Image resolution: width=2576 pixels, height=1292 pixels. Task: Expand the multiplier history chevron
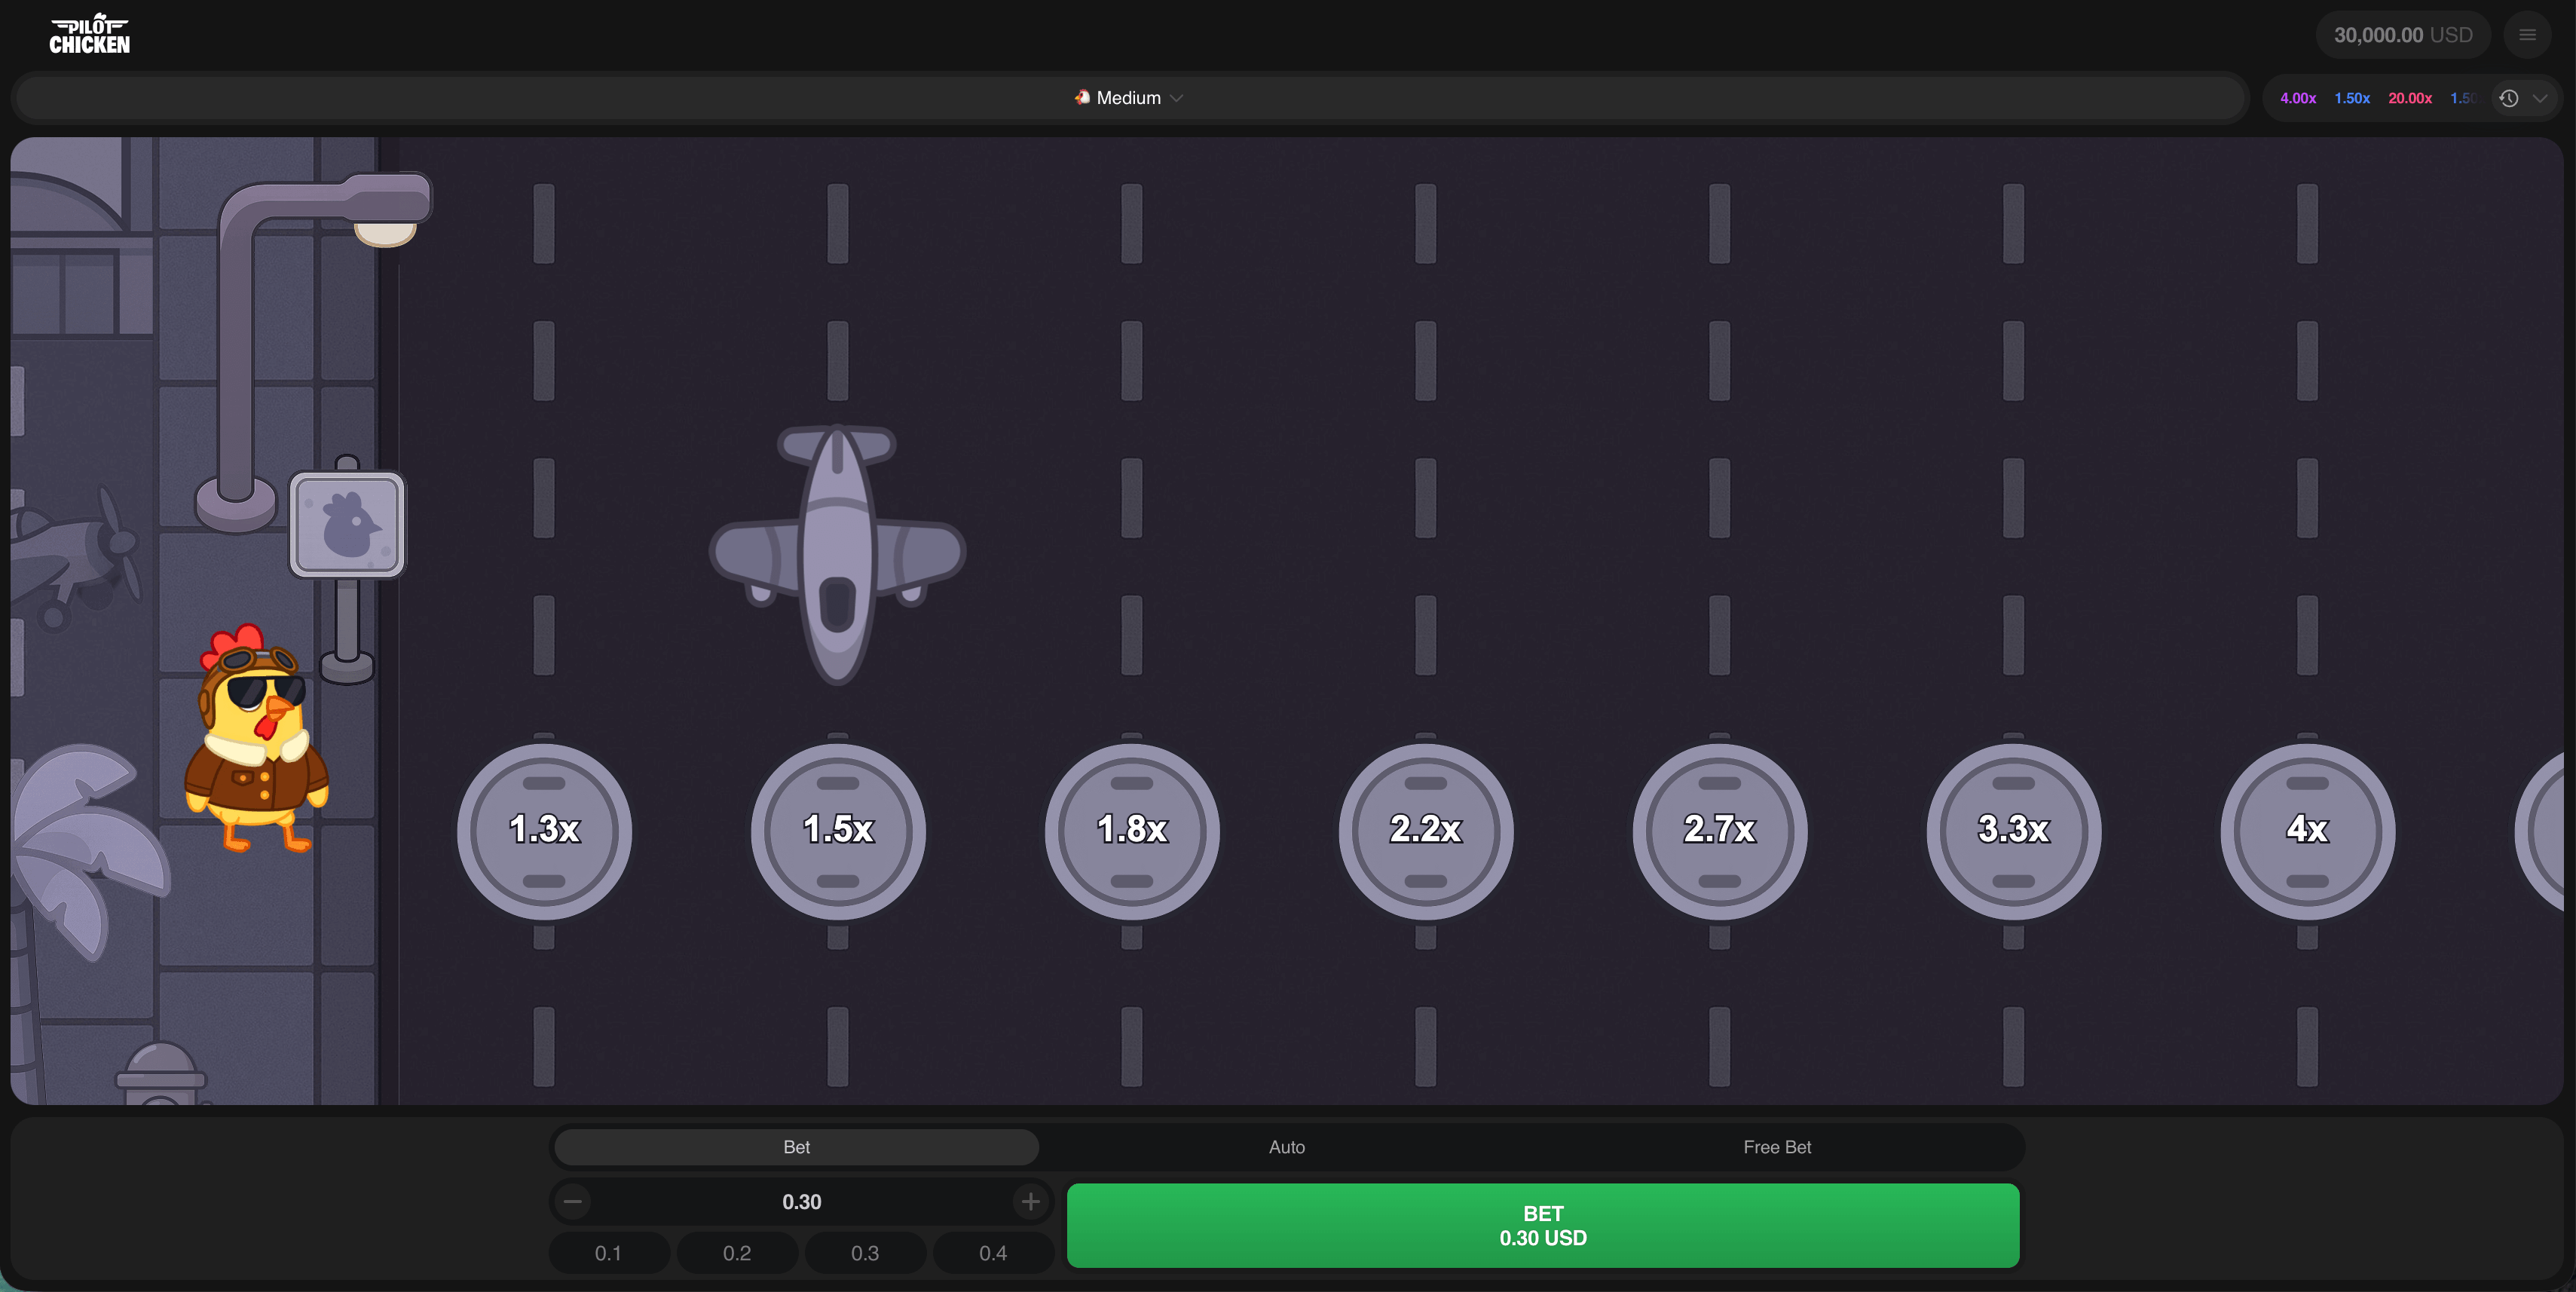pos(2540,98)
